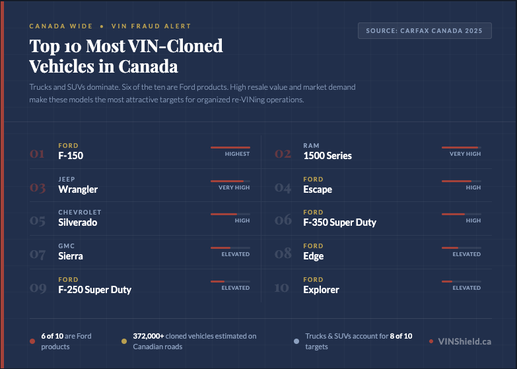Click the 'Top 10 Most VIN-Cloned Vehicles' title
This screenshot has height=369, width=517.
coord(126,56)
